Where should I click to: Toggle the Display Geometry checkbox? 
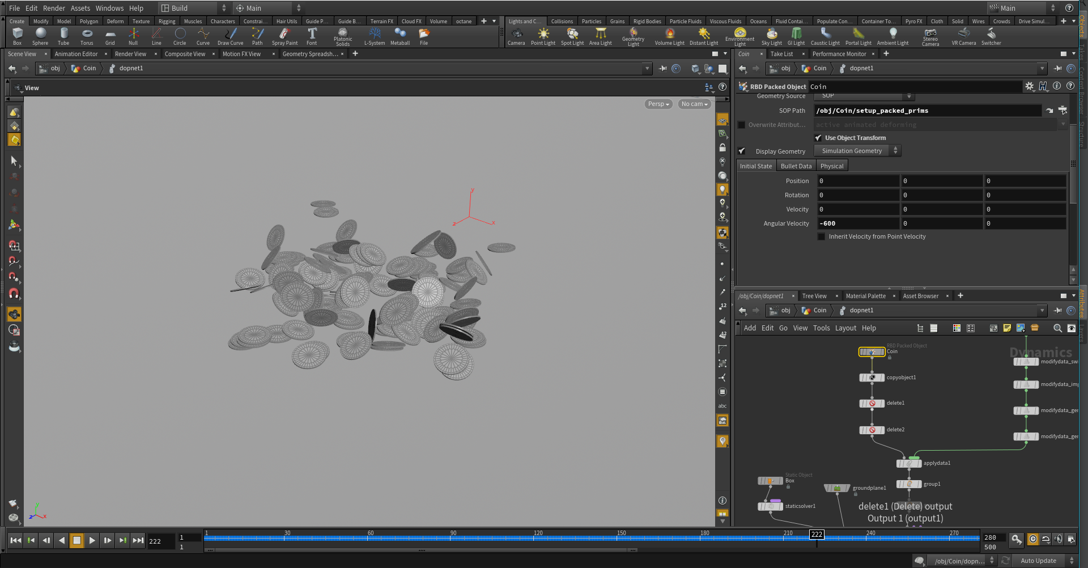tap(741, 151)
